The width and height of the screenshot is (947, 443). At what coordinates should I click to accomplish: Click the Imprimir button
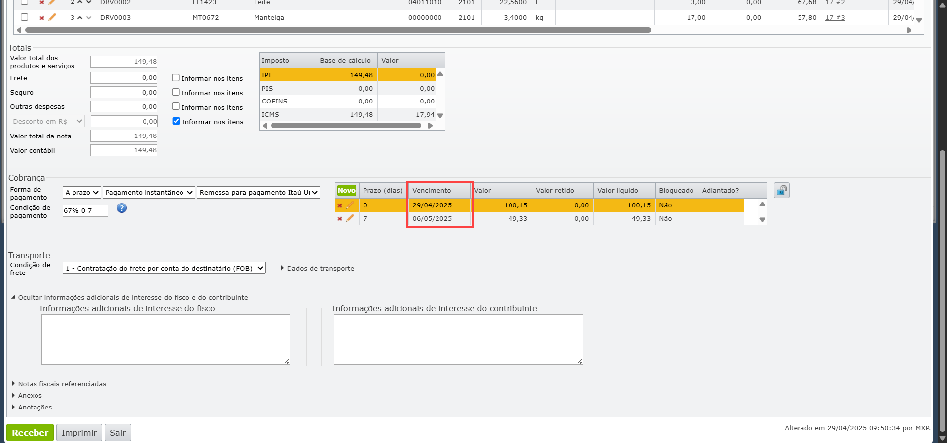[79, 433]
